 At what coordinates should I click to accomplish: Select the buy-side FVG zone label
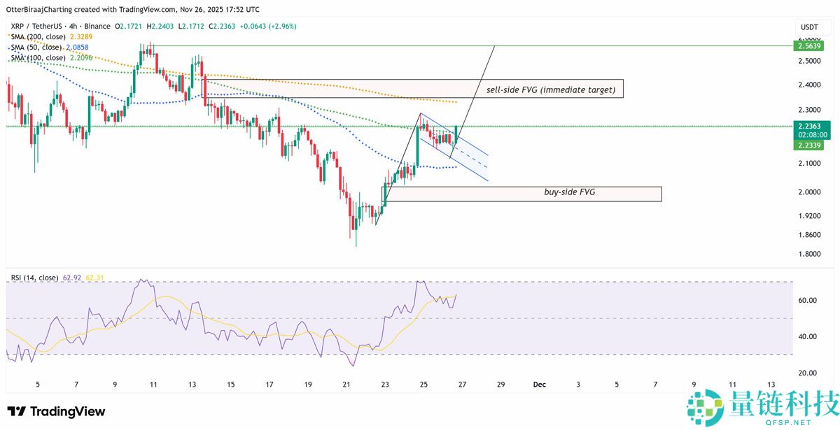pyautogui.click(x=569, y=192)
